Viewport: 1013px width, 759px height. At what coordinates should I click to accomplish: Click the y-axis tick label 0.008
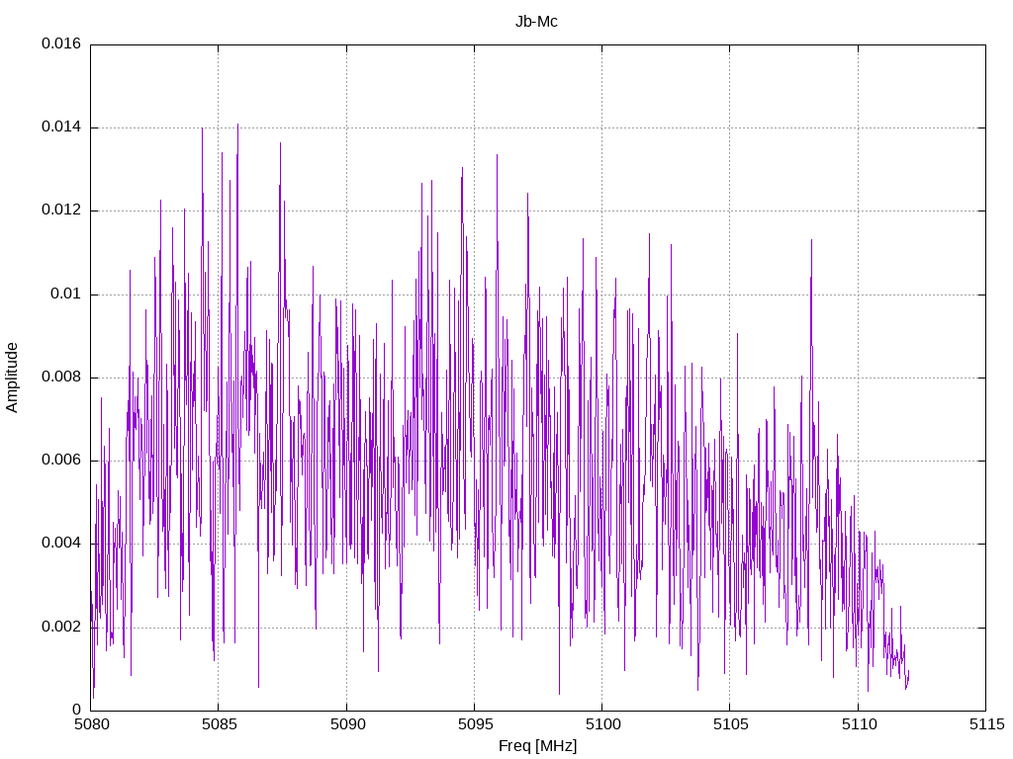point(61,377)
